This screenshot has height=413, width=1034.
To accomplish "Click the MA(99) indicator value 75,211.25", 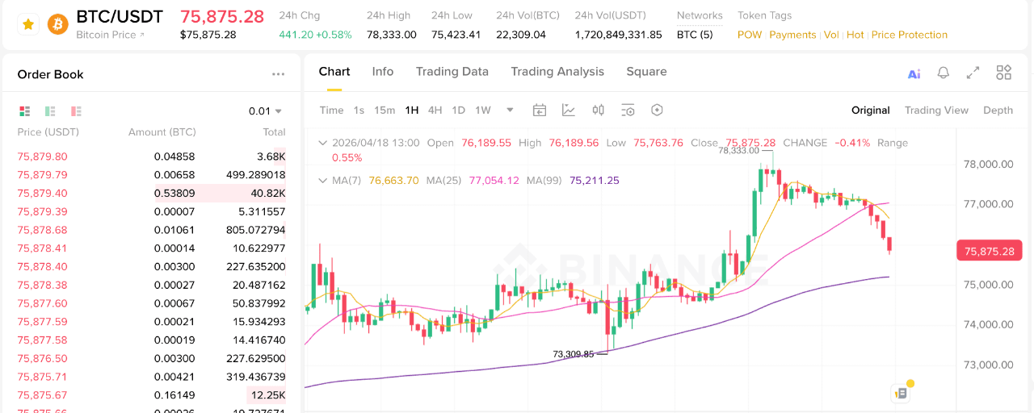I will tap(595, 181).
